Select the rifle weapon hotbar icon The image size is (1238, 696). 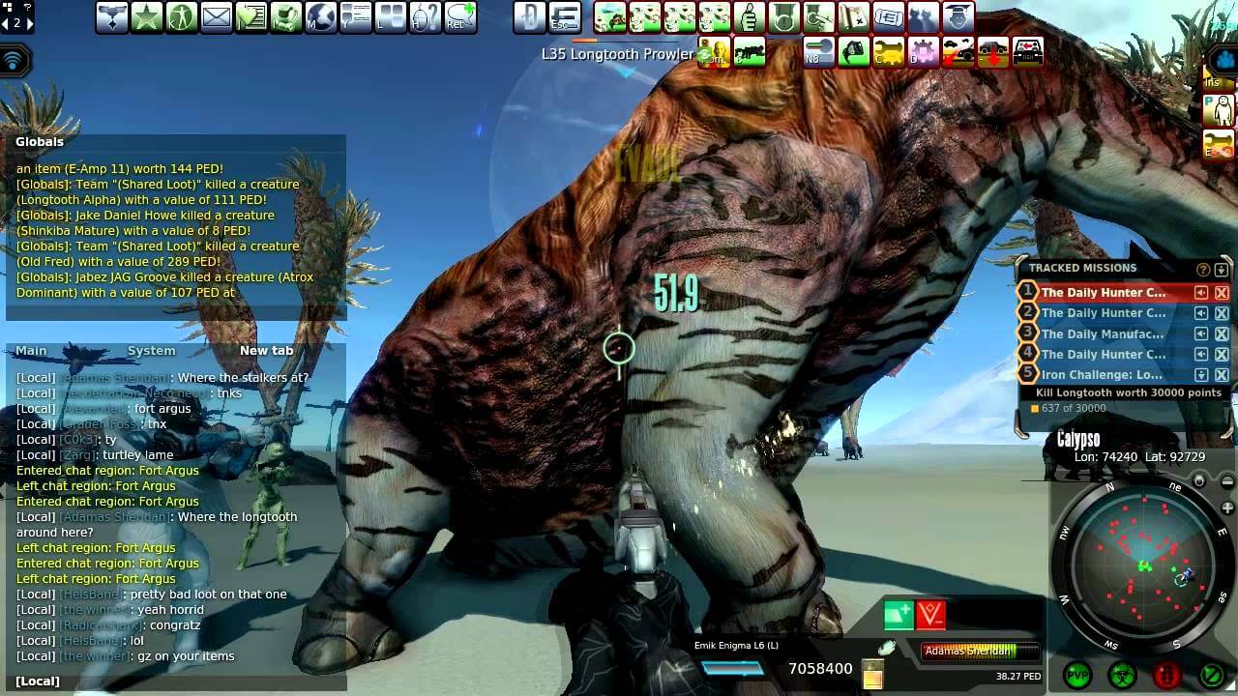click(x=750, y=51)
